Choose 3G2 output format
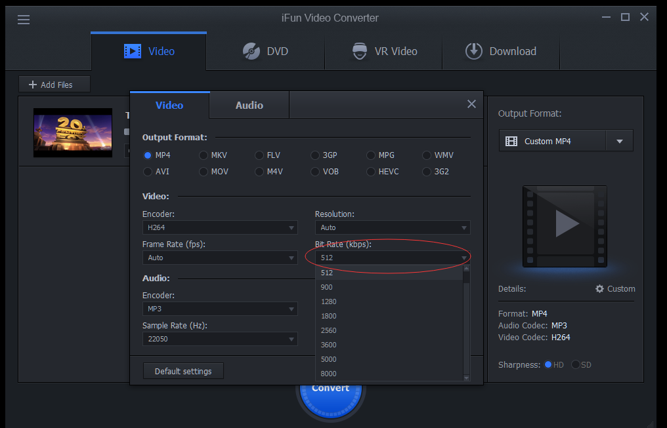 pyautogui.click(x=427, y=172)
